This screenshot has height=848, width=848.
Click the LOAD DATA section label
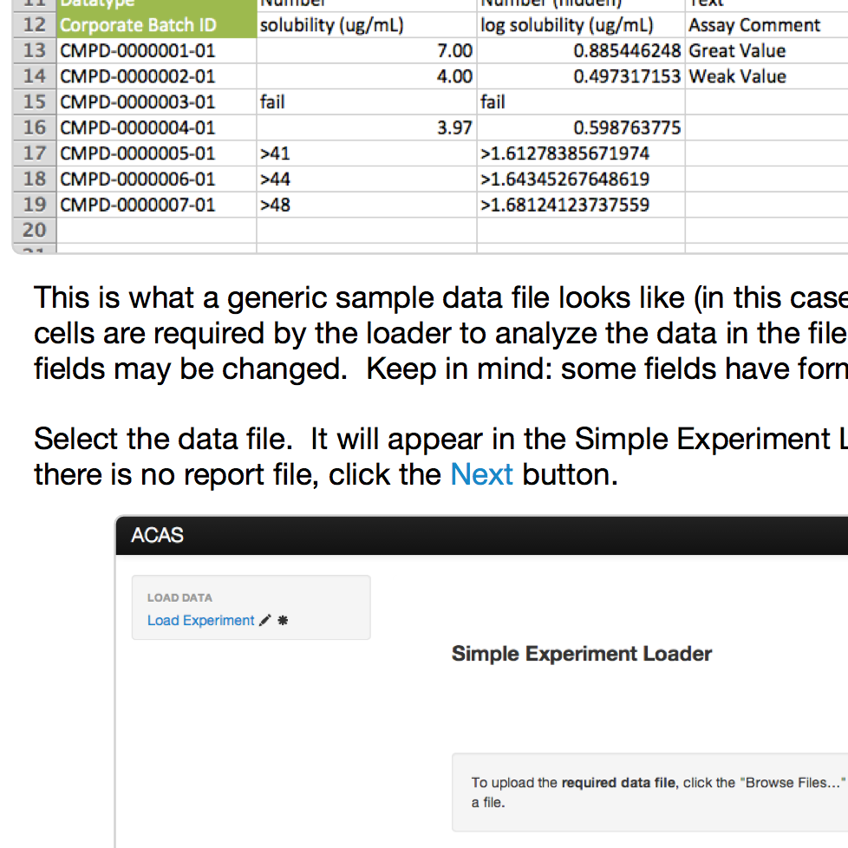pyautogui.click(x=179, y=597)
